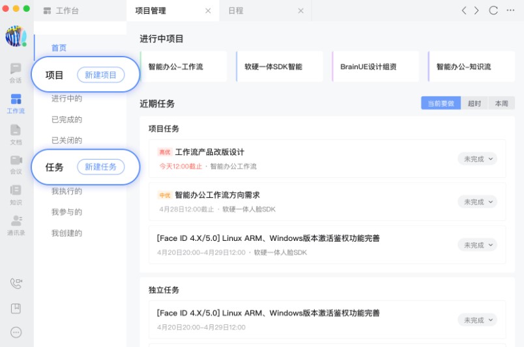The image size is (524, 347).
Task: Open 未完成 dropdown for 工作流产品改版设计
Action: tap(477, 159)
